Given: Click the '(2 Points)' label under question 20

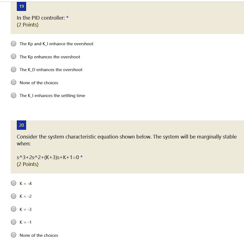Looking at the screenshot, I should click(x=27, y=164).
